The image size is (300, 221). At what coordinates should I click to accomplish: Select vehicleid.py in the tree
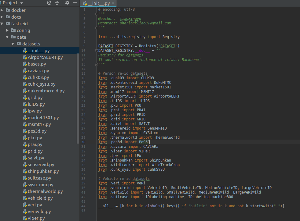coord(40,198)
